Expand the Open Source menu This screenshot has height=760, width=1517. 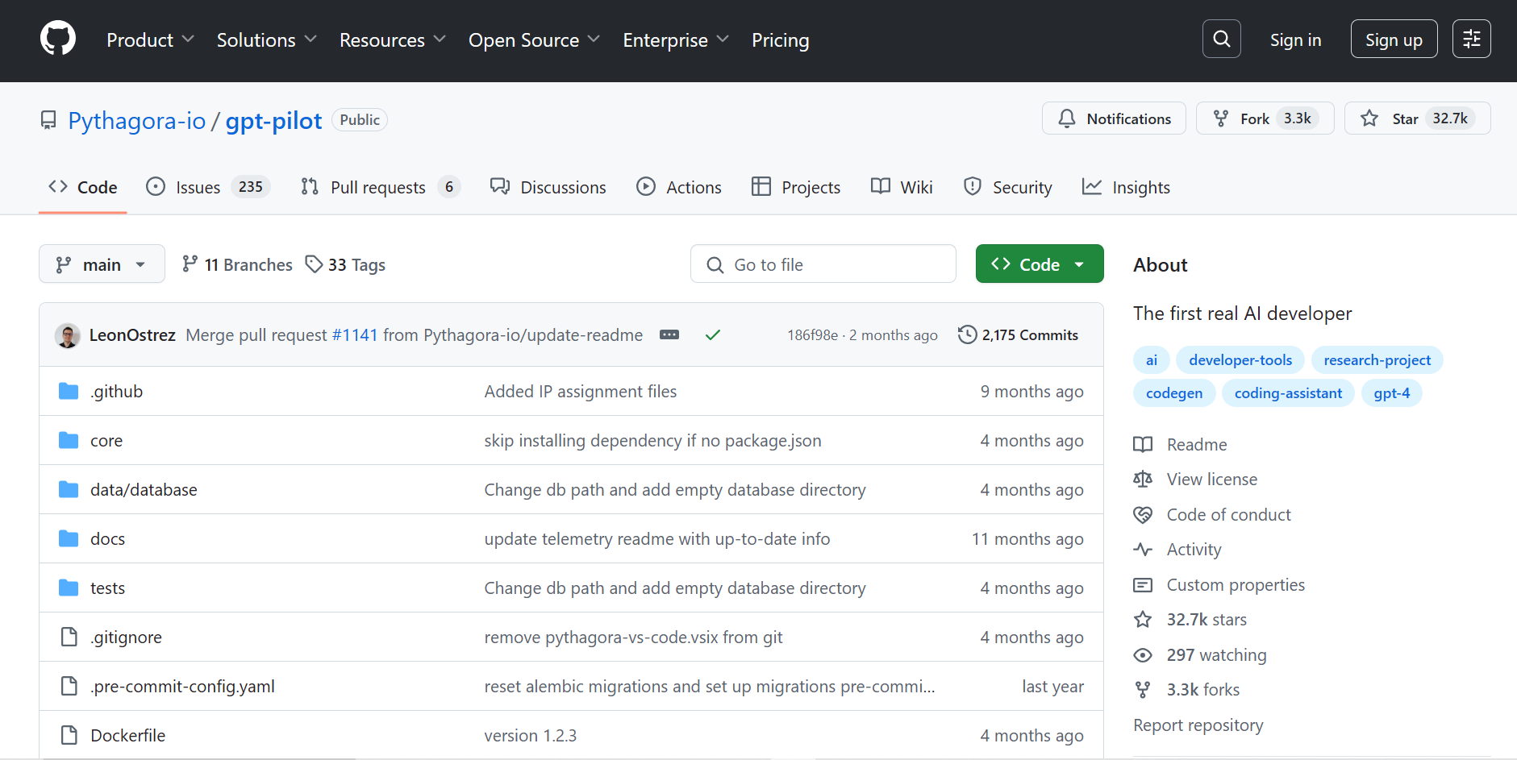click(x=535, y=39)
